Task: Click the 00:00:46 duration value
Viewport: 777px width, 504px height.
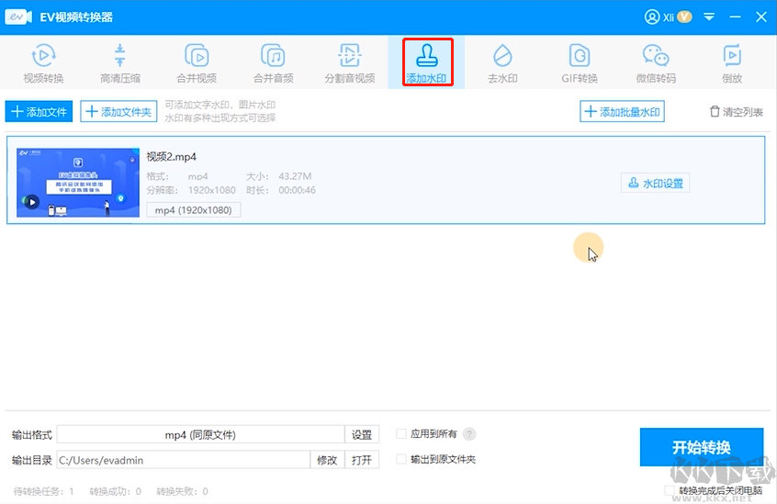Action: click(297, 190)
